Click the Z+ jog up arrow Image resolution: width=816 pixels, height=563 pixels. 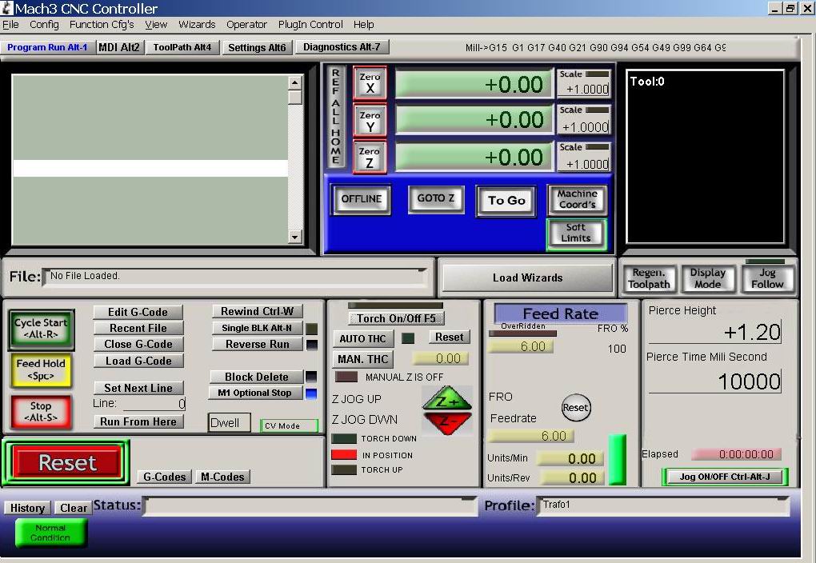[x=447, y=398]
